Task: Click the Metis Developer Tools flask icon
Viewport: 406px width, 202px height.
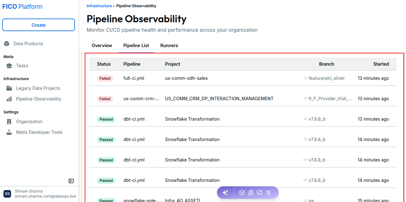Action: click(x=10, y=132)
